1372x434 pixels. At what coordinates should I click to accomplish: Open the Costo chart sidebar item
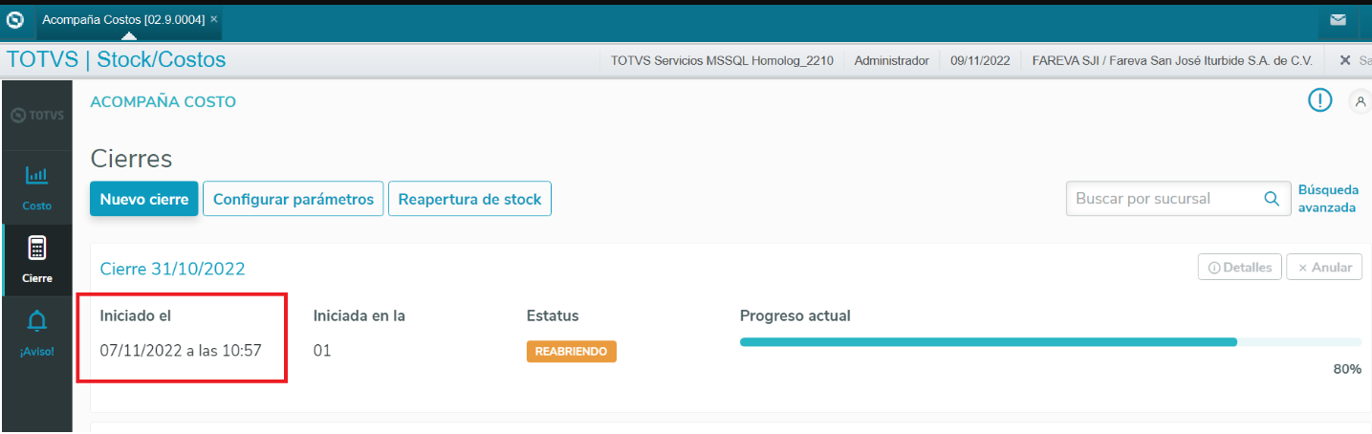coord(36,186)
